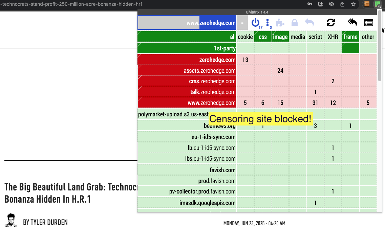This screenshot has width=385, height=228.
Task: Open the uMatrix logger list icon
Action: [368, 23]
